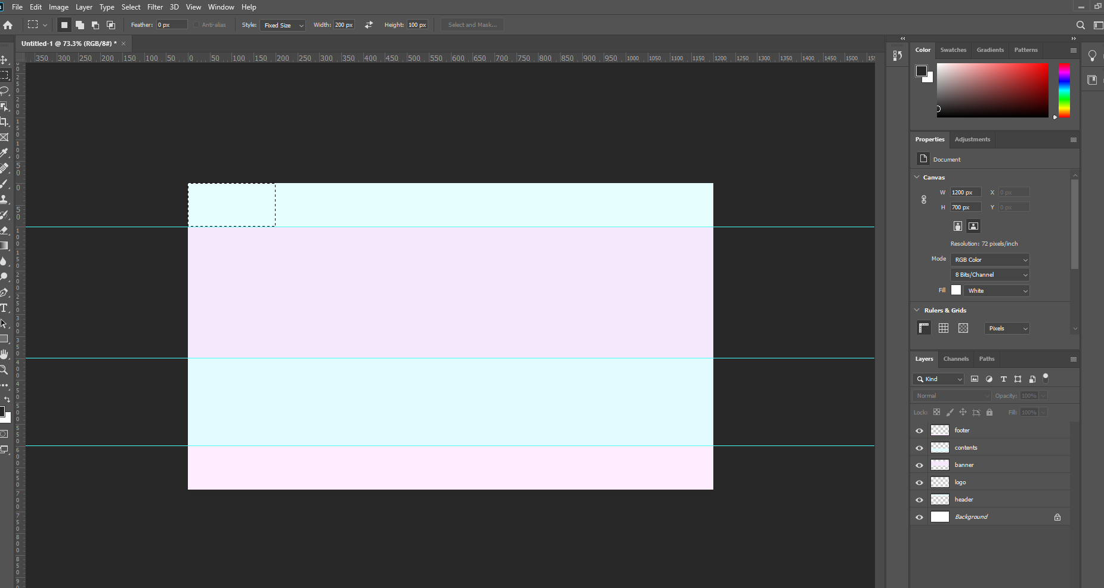Open the 8 Bits/Channel dropdown
Viewport: 1104px width, 588px height.
(990, 275)
